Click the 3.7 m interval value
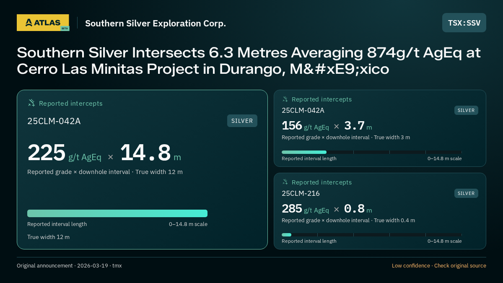Screen dimensions: 503x283 coord(358,126)
